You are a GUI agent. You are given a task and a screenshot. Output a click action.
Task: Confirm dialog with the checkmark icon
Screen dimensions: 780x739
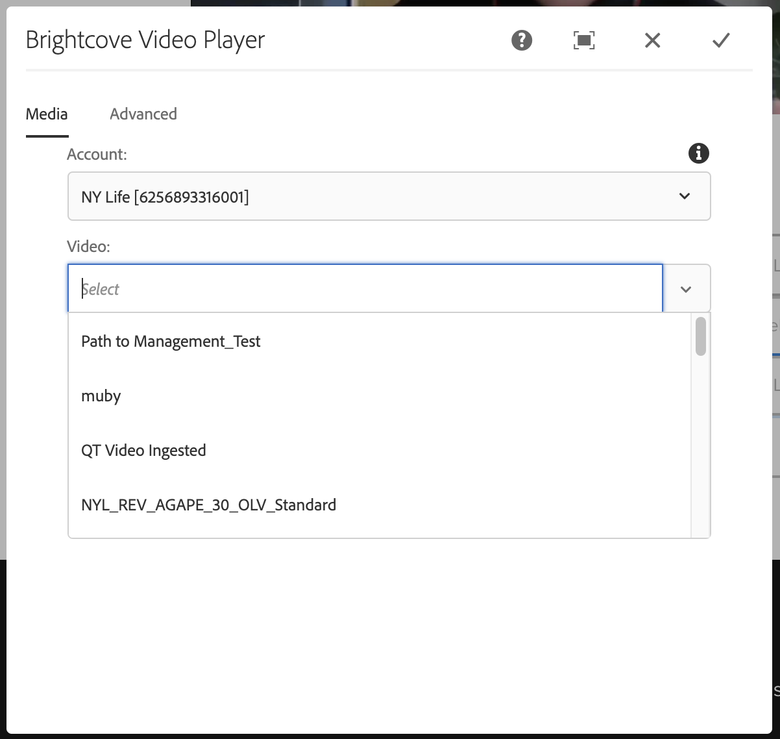tap(720, 40)
